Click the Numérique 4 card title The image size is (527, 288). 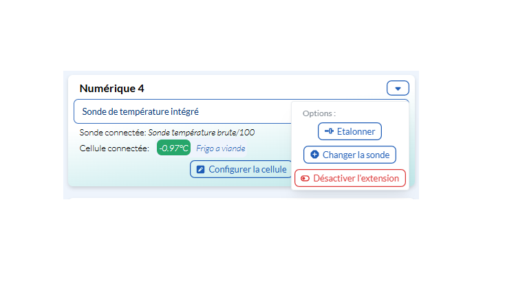tap(111, 88)
